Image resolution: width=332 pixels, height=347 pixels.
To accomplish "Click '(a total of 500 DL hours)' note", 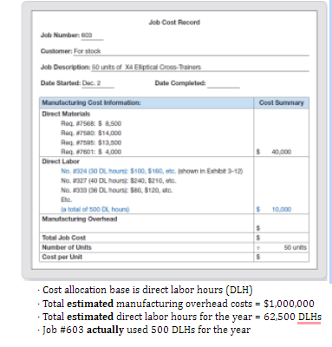I will point(95,209).
